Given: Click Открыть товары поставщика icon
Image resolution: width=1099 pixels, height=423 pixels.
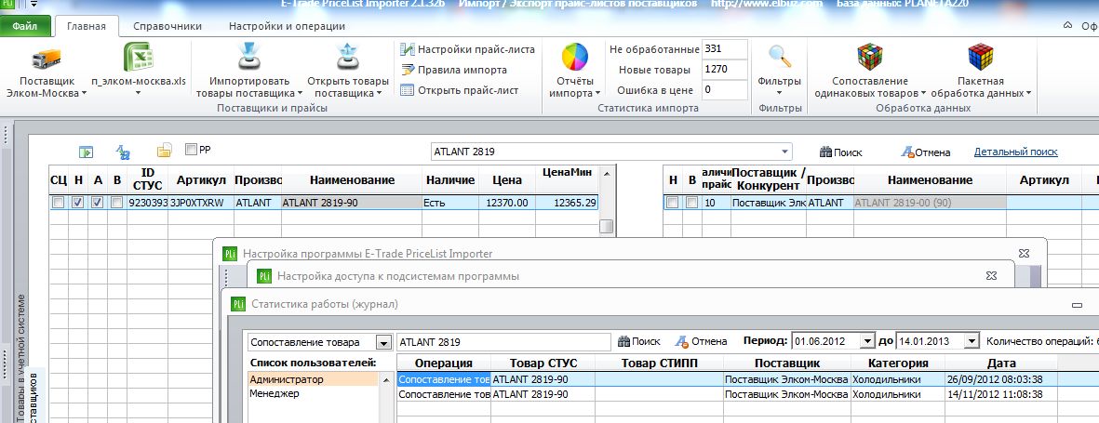Looking at the screenshot, I should (x=347, y=57).
